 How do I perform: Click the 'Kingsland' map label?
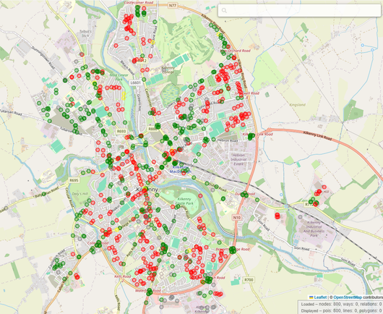pos(297,105)
